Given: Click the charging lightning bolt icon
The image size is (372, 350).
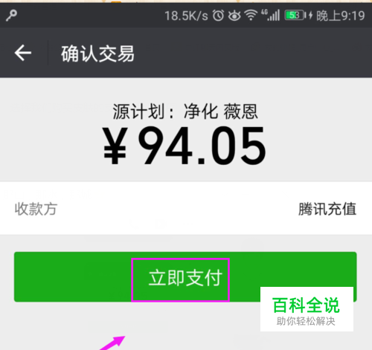Looking at the screenshot, I should [310, 16].
